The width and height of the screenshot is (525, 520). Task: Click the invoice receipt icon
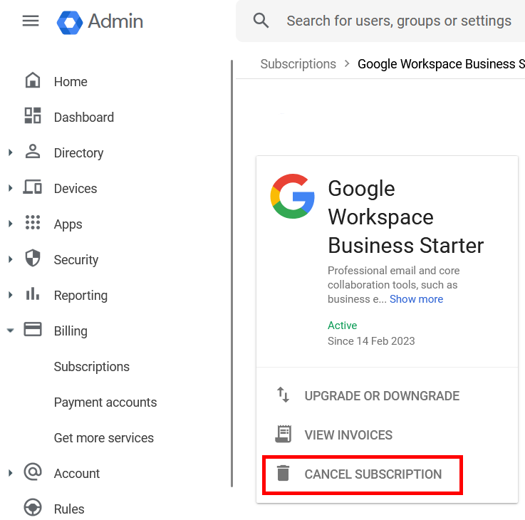[284, 434]
